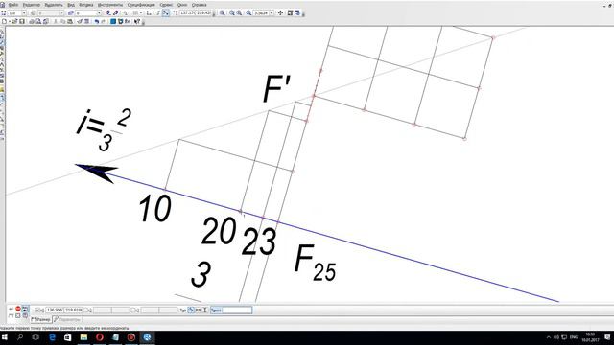The image size is (614, 345).
Task: Select the third dimension type button
Action: (x=204, y=310)
